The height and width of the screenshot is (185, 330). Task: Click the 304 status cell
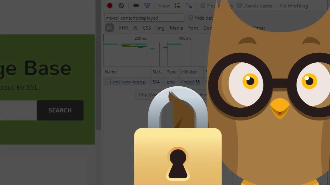[156, 82]
